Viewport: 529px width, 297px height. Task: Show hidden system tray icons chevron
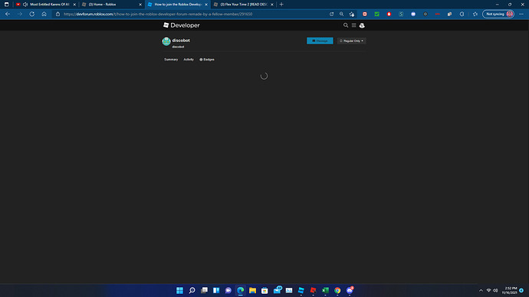(481, 290)
